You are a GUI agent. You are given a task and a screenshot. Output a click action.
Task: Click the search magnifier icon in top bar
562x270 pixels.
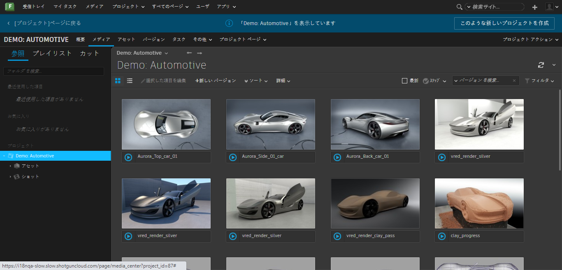460,7
